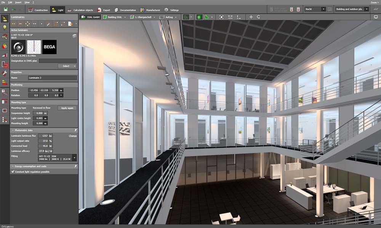Toggle the green 3D view mode button
381x228 pixels.
pyautogui.click(x=199, y=17)
